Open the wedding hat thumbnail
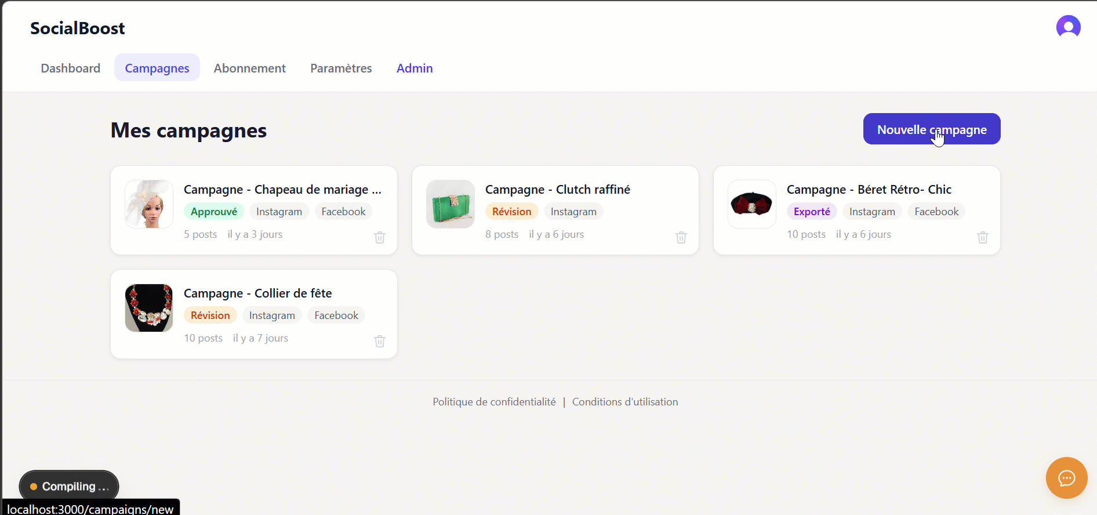The width and height of the screenshot is (1097, 515). tap(149, 204)
